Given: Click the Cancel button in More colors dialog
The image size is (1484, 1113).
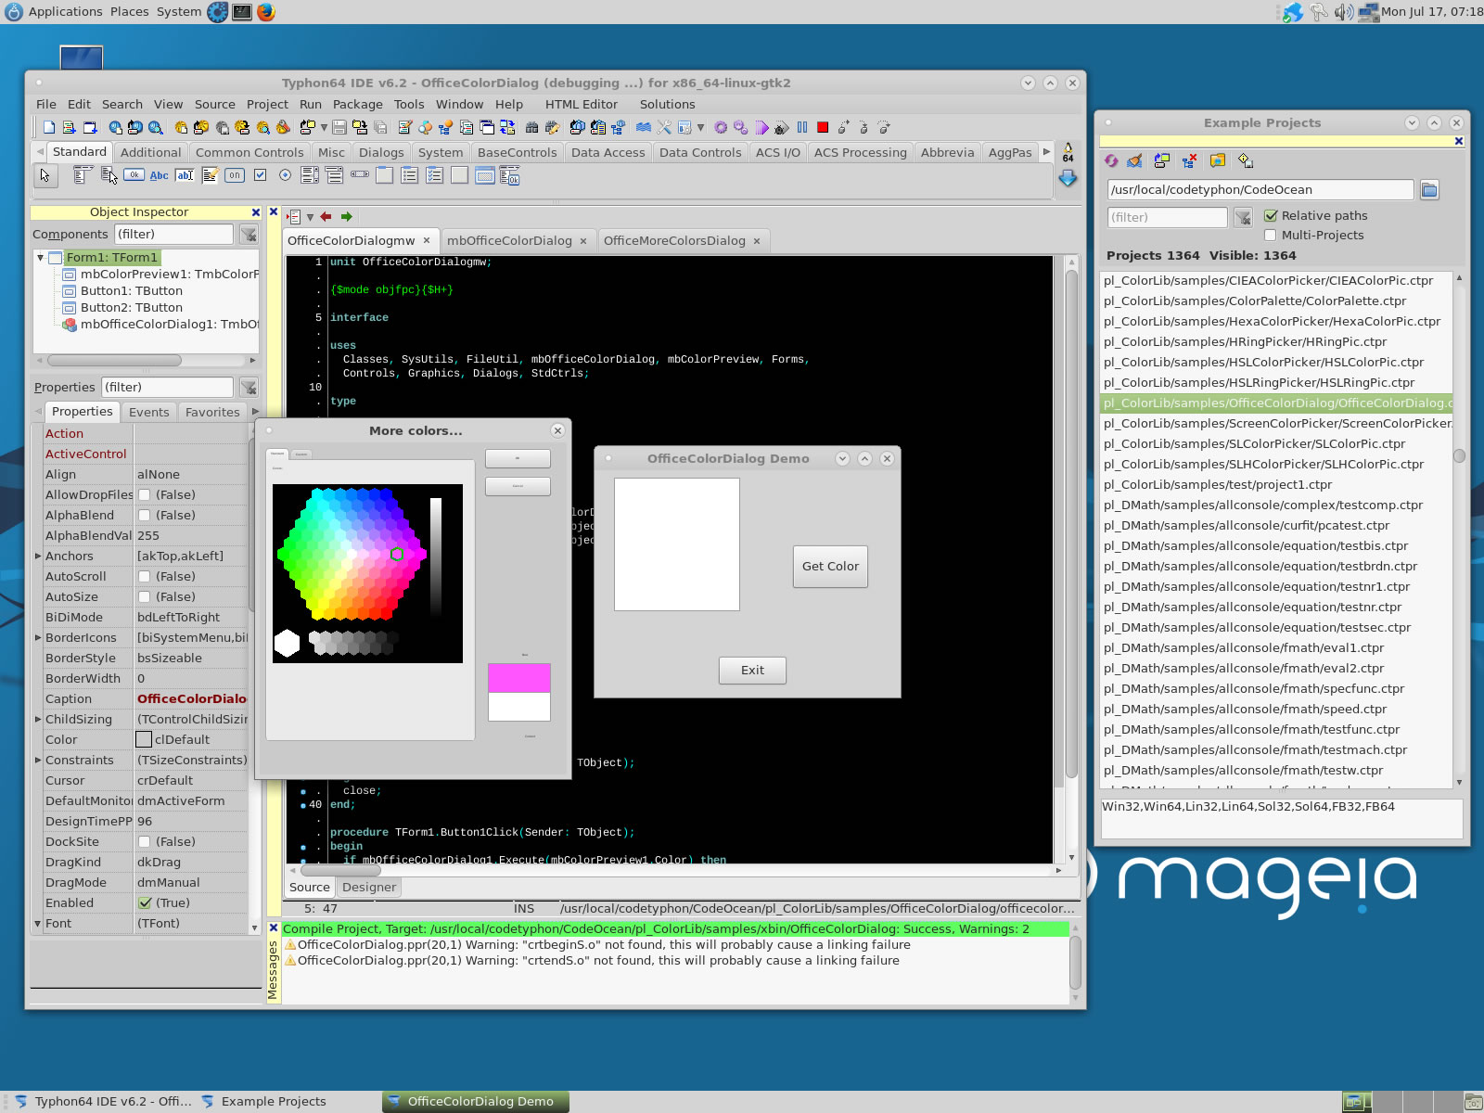Looking at the screenshot, I should [518, 486].
